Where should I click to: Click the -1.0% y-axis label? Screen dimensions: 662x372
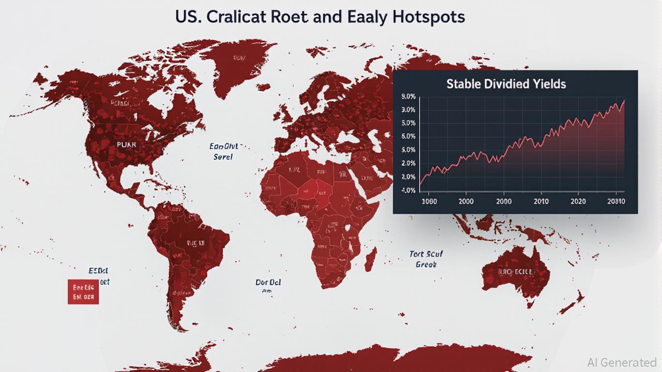[x=408, y=190]
